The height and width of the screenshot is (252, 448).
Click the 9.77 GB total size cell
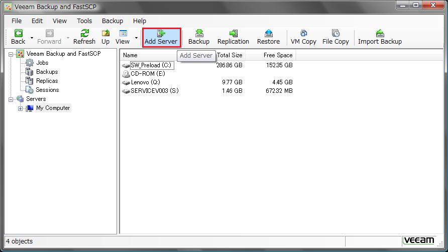232,82
